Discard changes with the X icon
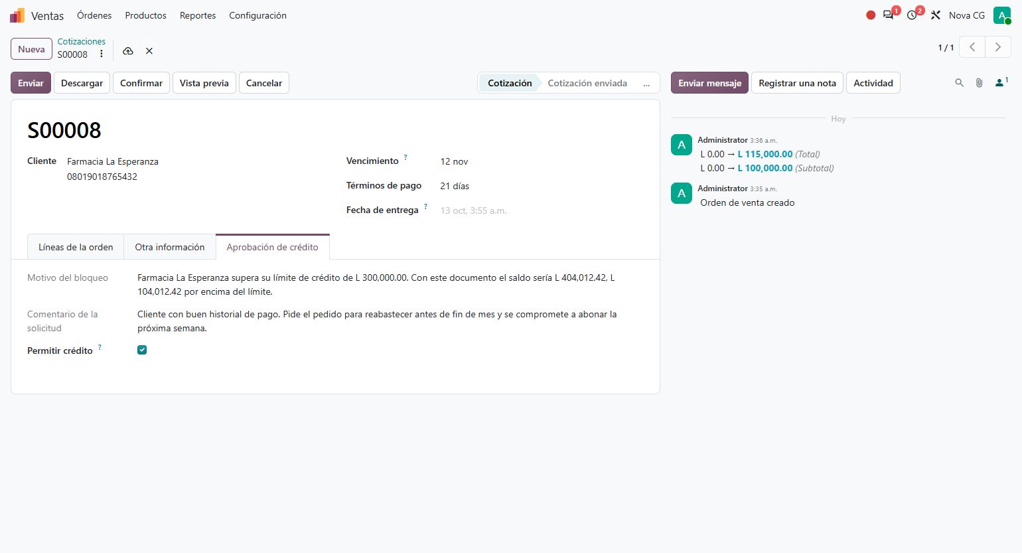Image resolution: width=1022 pixels, height=553 pixels. 149,51
